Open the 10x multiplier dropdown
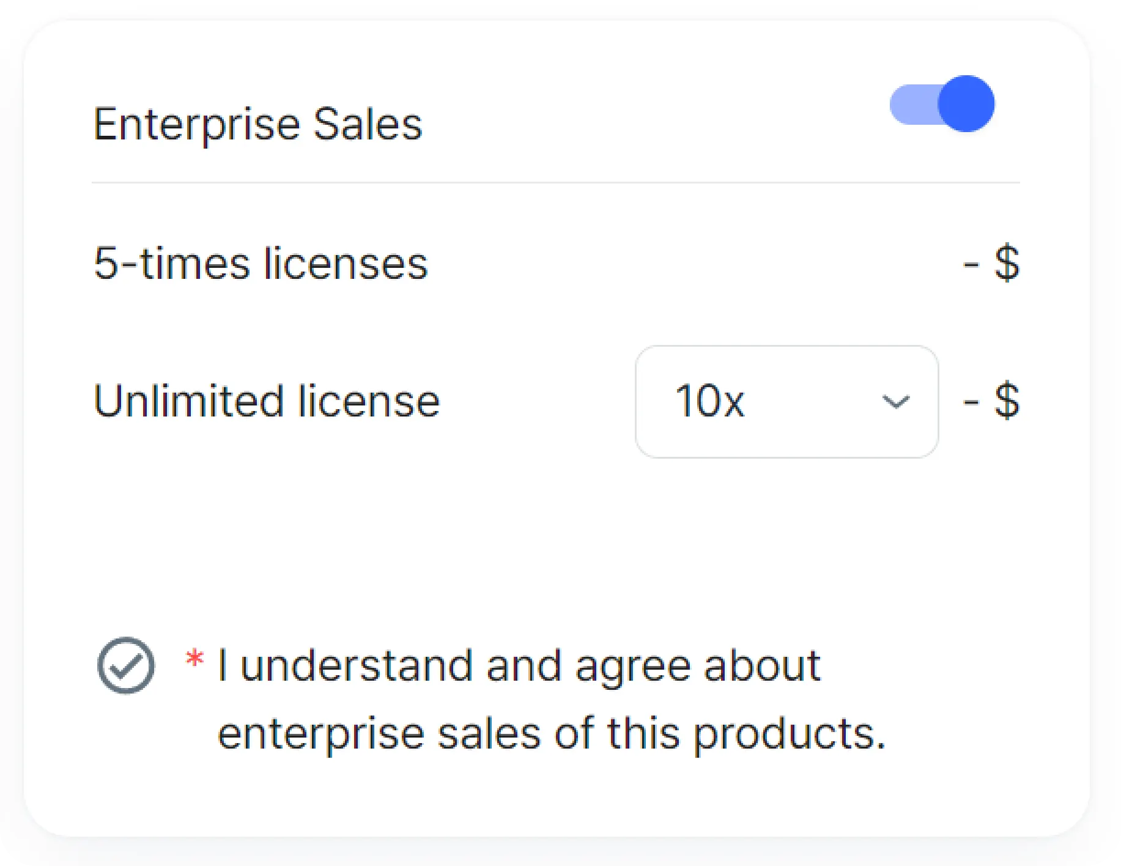 coord(786,402)
